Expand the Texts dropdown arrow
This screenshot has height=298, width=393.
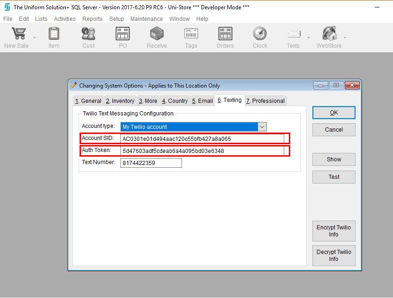[x=309, y=38]
